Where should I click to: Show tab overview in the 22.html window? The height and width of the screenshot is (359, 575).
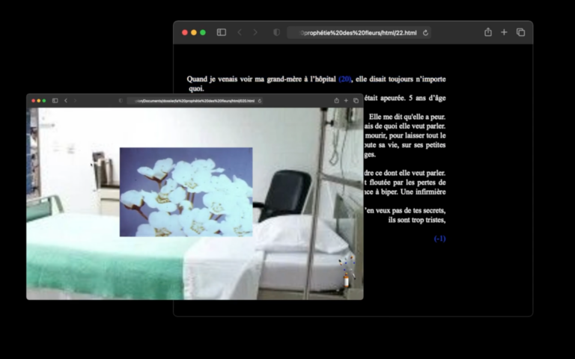520,32
